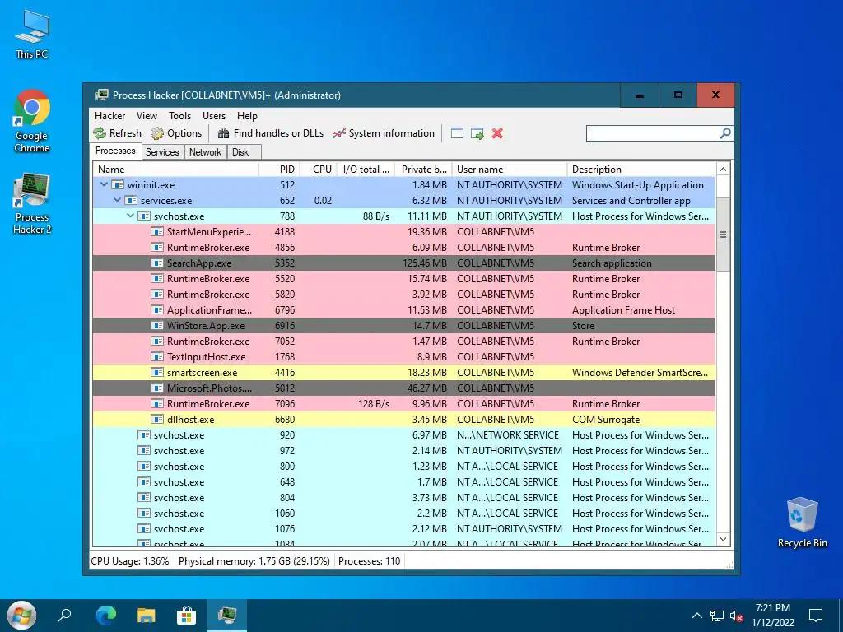Click the vertical scrollbar thumb
Screen dimensions: 843x632
[723, 235]
